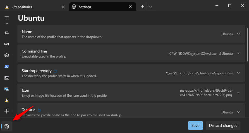Viewport: 249px width, 133px height.
Task: Reset Starting directory to inherited value
Action: pyautogui.click(x=56, y=71)
